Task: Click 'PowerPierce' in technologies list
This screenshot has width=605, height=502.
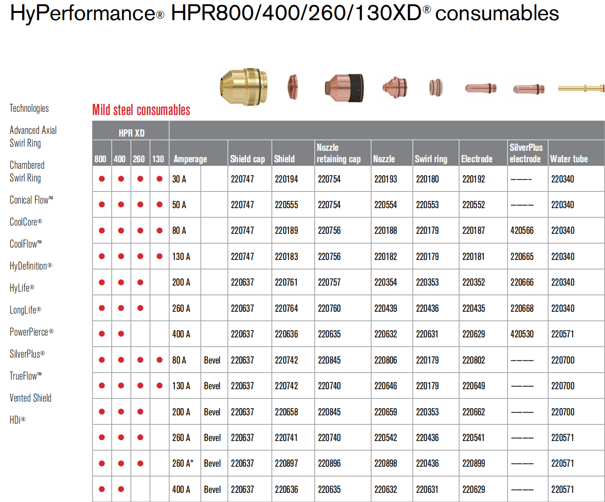Action: [32, 332]
